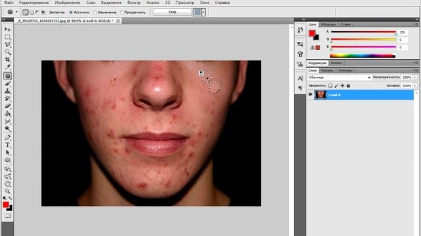The image size is (421, 236).
Task: Select the 3D Camera Rotate tool
Action: pos(7,176)
